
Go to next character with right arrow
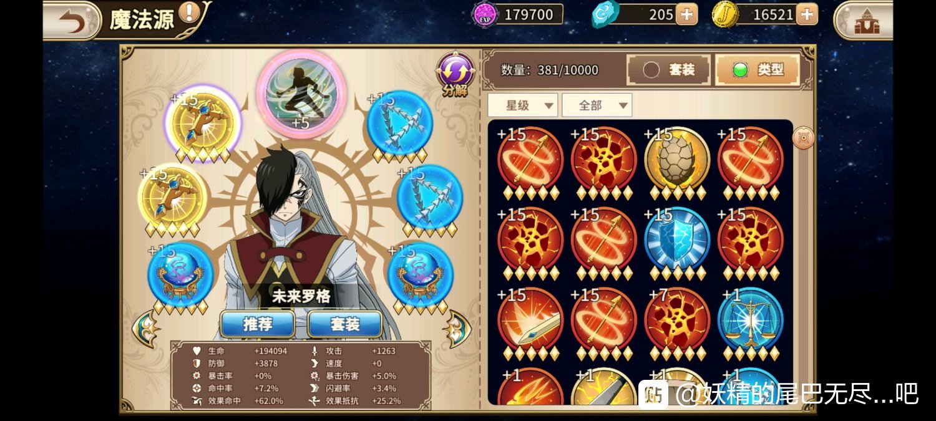pos(457,327)
